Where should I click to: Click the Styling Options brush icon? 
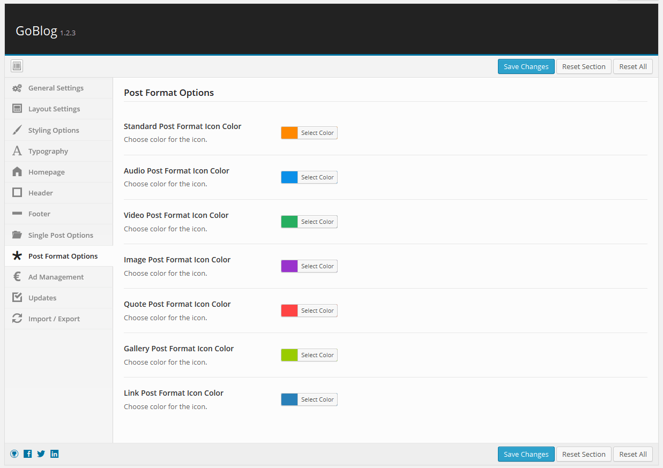pyautogui.click(x=17, y=130)
